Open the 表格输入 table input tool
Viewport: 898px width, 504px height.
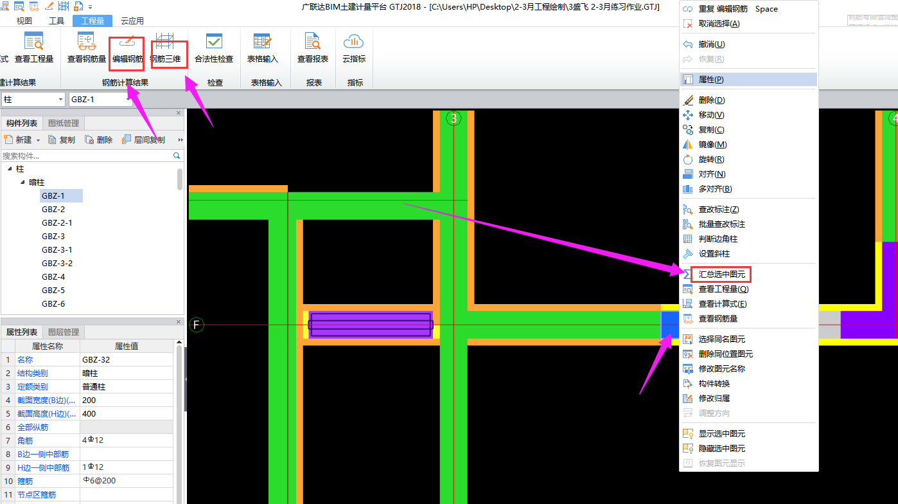click(263, 48)
